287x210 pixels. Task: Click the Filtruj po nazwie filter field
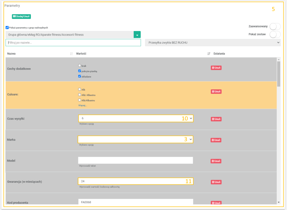pos(73,43)
